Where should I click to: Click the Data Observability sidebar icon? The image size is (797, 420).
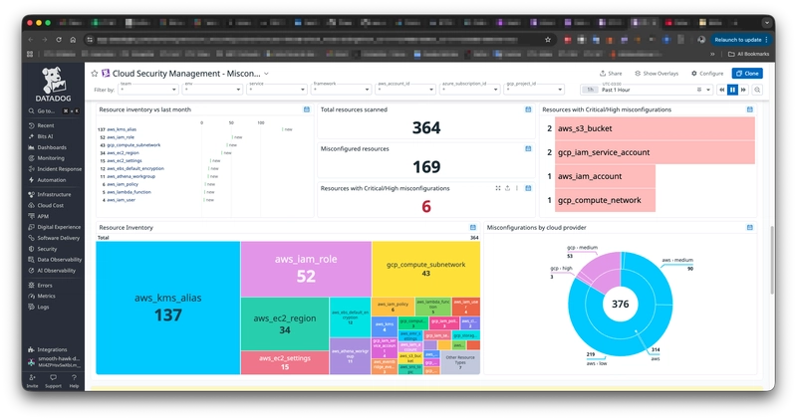pos(31,260)
